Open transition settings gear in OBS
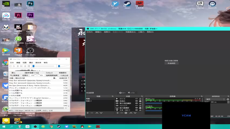The image size is (230, 129). tap(228, 99)
